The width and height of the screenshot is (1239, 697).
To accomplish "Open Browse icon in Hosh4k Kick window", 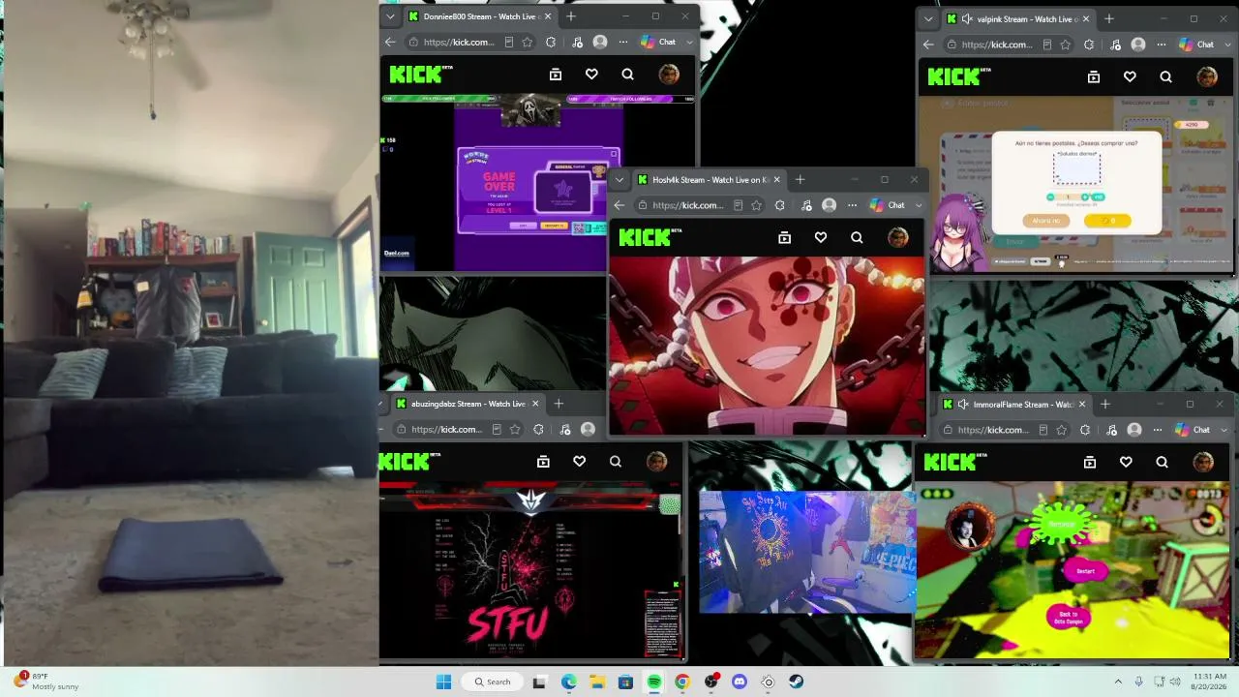I will (x=785, y=237).
